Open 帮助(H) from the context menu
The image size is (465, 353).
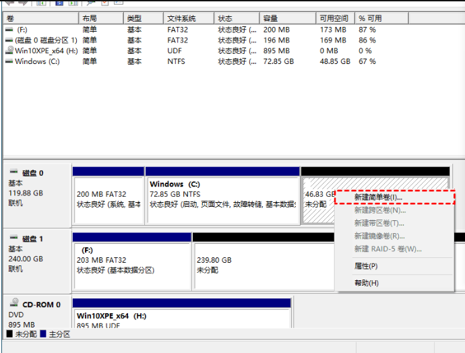coord(394,283)
